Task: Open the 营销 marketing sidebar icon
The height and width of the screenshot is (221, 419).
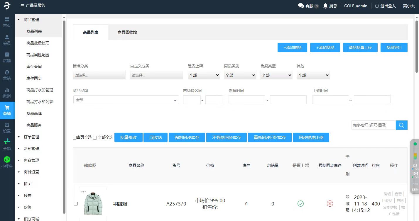Action: click(x=7, y=75)
